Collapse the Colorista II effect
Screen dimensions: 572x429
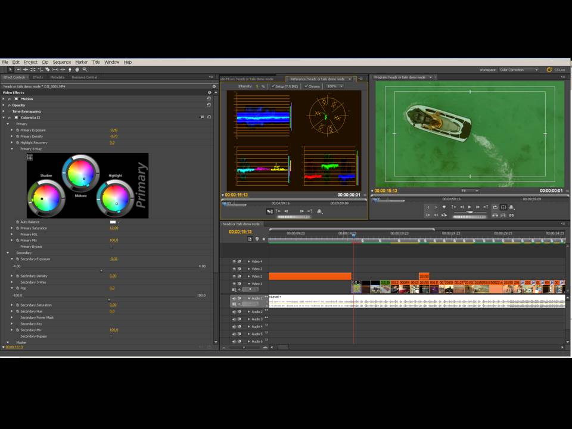pyautogui.click(x=3, y=117)
